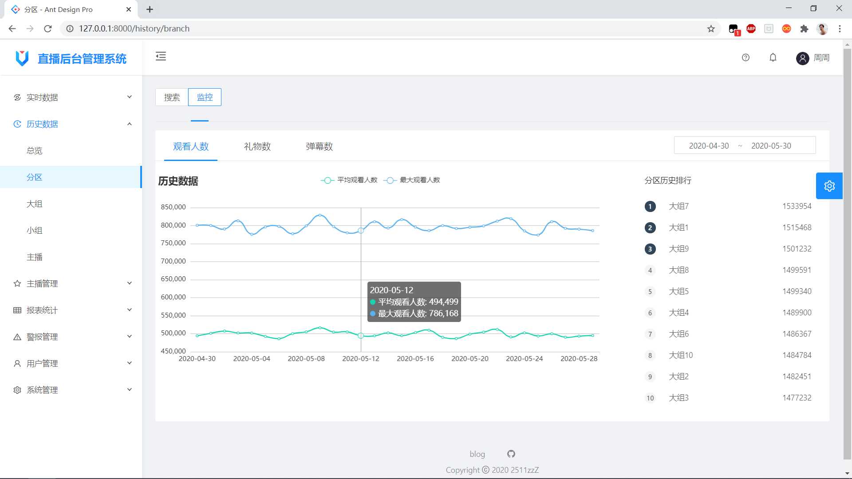Open the notifications bell icon
Viewport: 852px width, 479px height.
coord(773,58)
